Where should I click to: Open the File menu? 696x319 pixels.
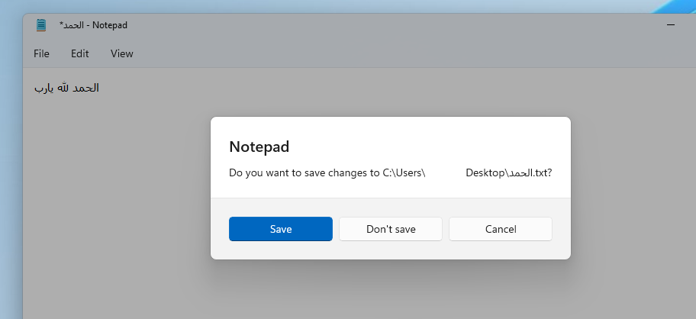click(x=41, y=53)
